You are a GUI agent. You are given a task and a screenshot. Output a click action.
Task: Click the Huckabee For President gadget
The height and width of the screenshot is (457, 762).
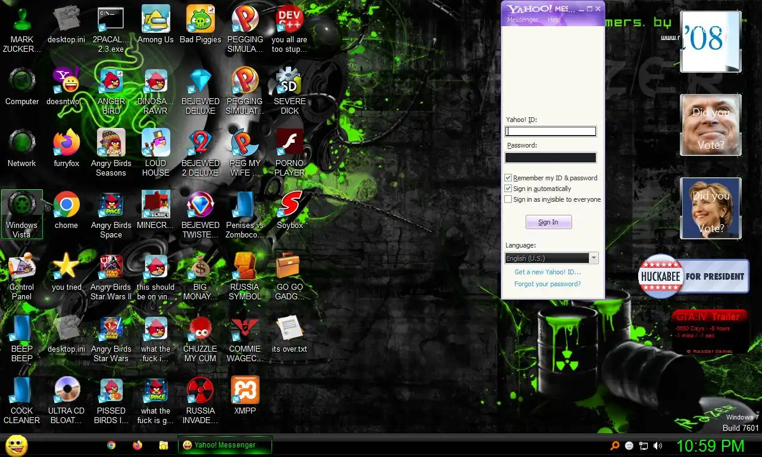coord(694,277)
